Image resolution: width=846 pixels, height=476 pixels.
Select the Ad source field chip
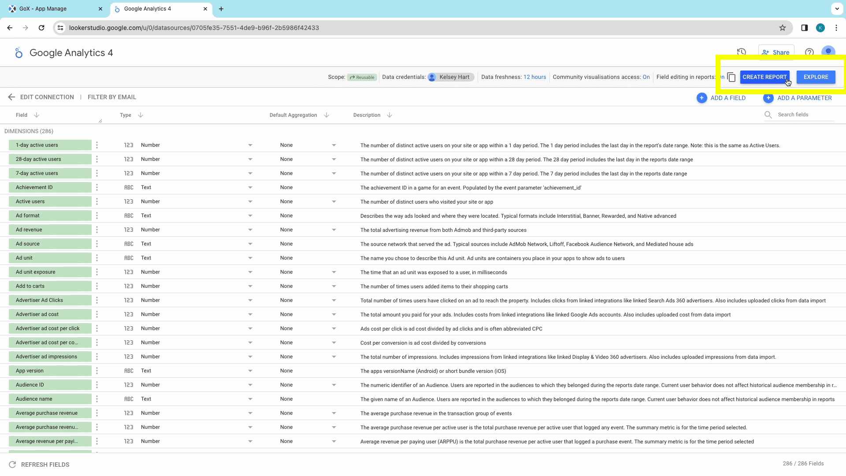50,244
